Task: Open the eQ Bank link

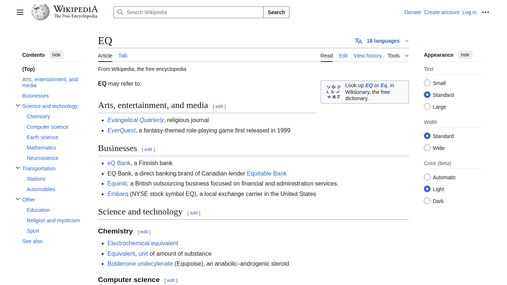Action: click(119, 163)
